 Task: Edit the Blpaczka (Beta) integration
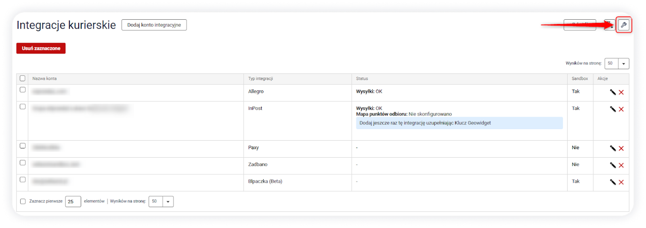tap(613, 182)
